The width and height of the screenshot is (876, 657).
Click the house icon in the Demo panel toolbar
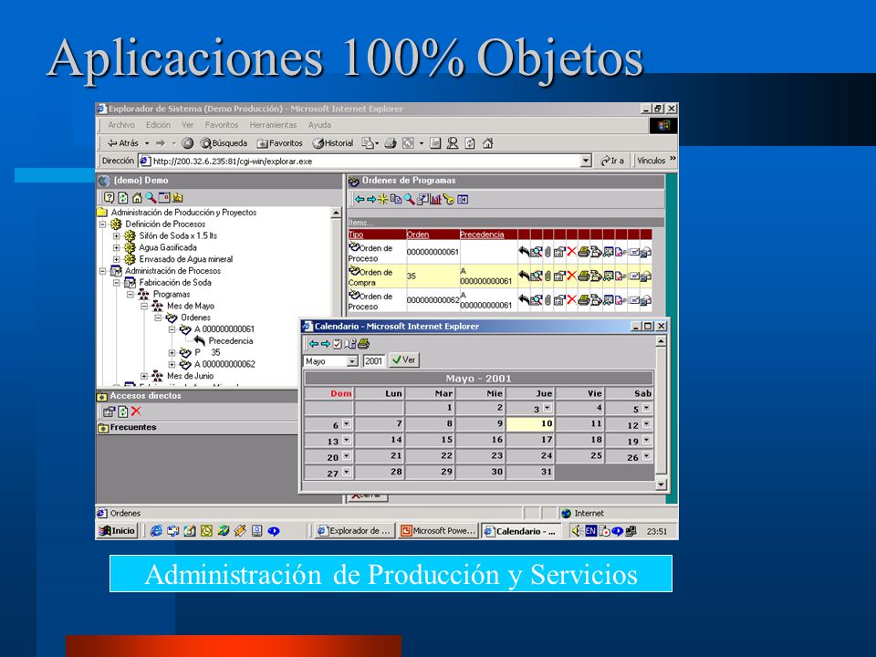(x=137, y=197)
